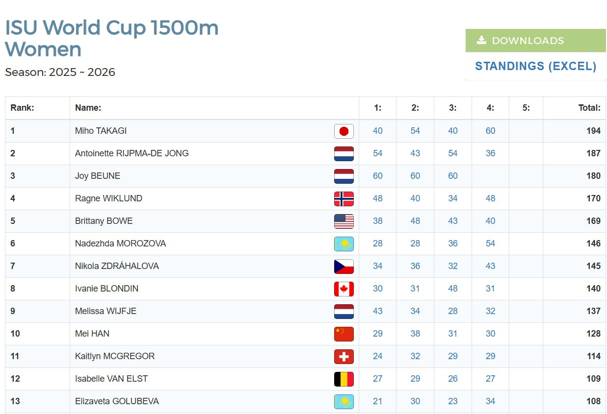The image size is (607, 414).
Task: Click the Total column header
Action: tap(589, 108)
